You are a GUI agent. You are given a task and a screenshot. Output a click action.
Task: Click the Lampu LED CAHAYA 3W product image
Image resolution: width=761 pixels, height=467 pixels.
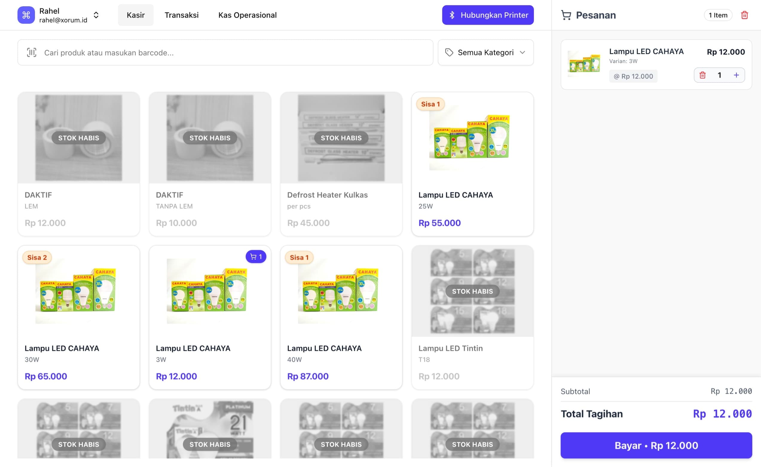[x=210, y=291]
